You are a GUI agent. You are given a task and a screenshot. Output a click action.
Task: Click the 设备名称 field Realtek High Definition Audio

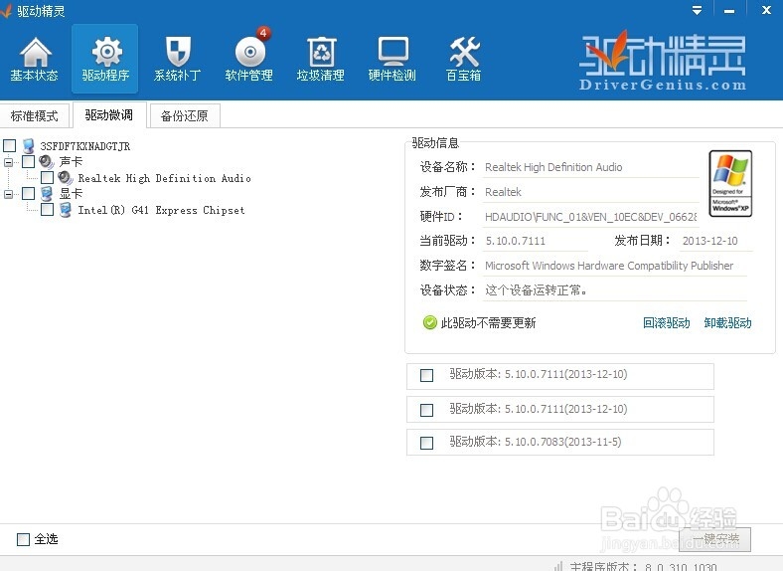pos(591,167)
